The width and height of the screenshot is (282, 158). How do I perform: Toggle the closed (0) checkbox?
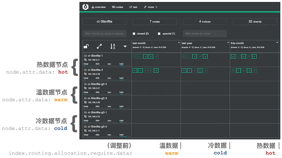[x=134, y=34]
